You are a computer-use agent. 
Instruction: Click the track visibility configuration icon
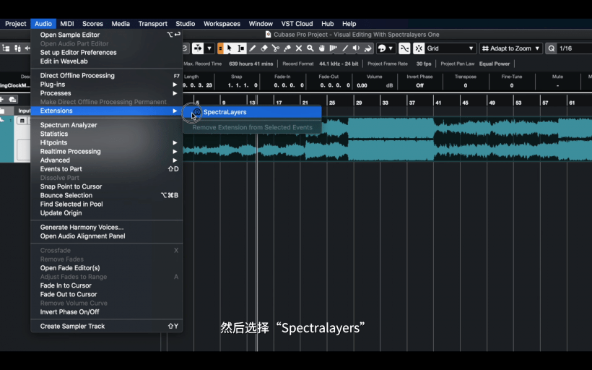click(x=6, y=48)
